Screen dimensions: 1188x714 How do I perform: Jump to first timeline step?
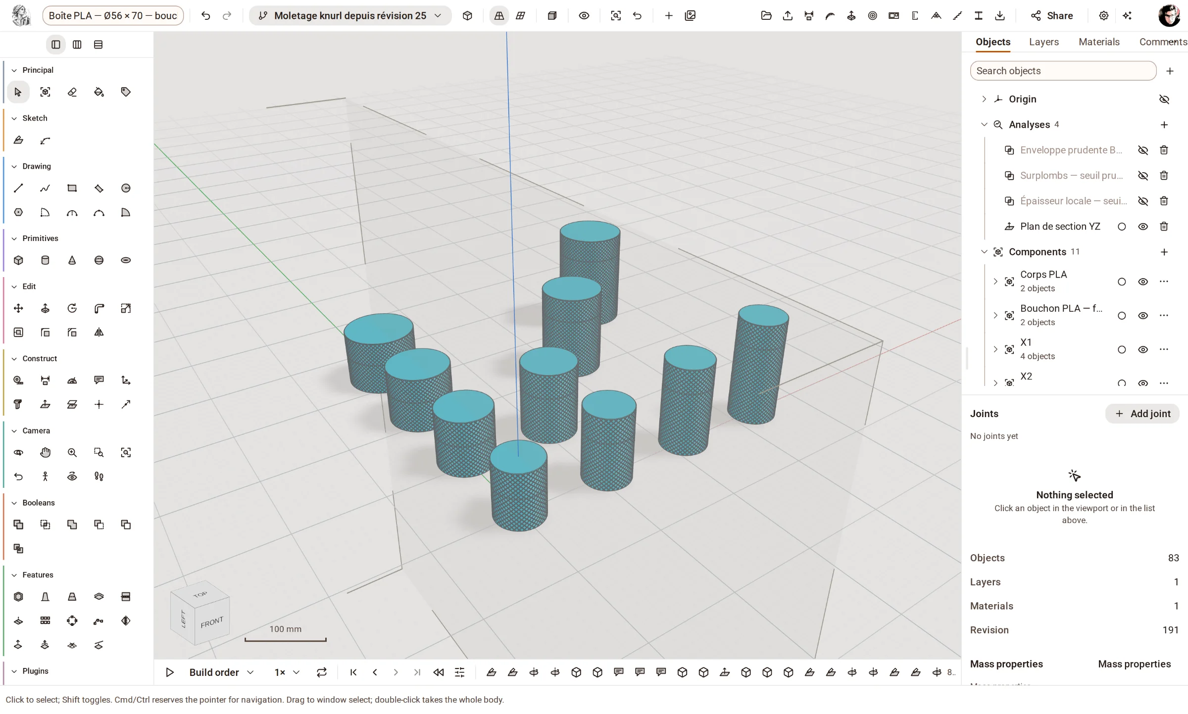click(353, 672)
